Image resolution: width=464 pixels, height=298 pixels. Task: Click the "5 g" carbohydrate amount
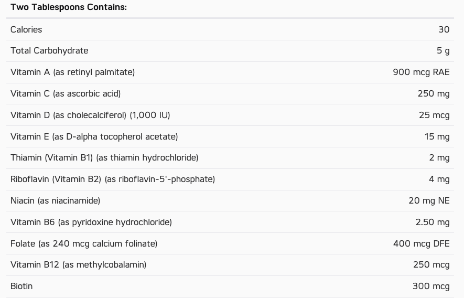(x=443, y=51)
